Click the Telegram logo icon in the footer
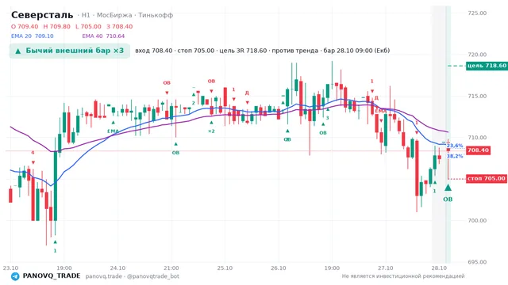 pyautogui.click(x=15, y=276)
